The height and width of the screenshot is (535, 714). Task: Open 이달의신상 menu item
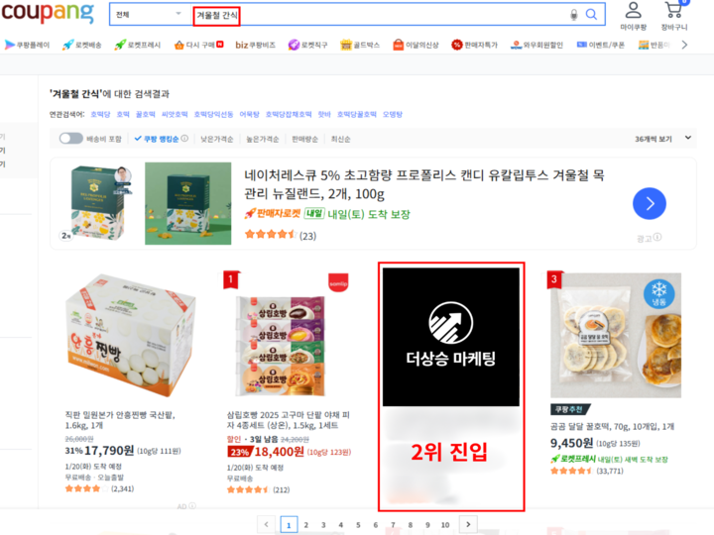coord(416,45)
